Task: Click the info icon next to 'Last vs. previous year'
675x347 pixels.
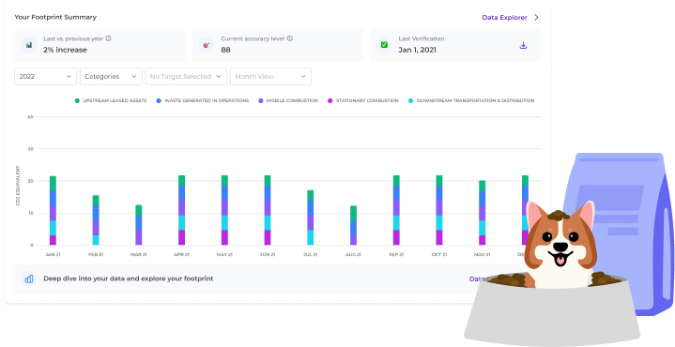Action: (x=109, y=38)
